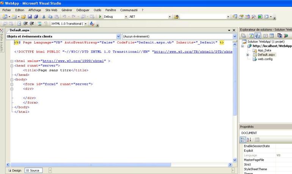
Task: Open the Outils menu
Action: 97,10
